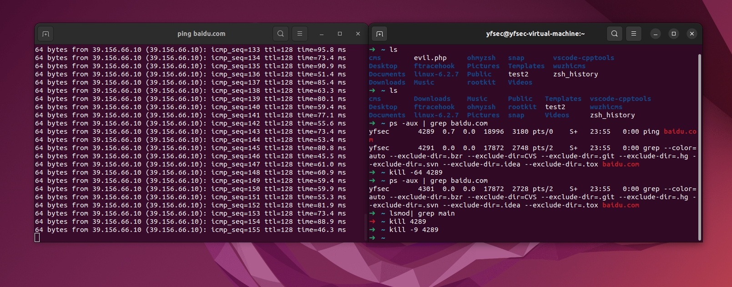Click the ping line with icmp_seq=140

[x=191, y=107]
